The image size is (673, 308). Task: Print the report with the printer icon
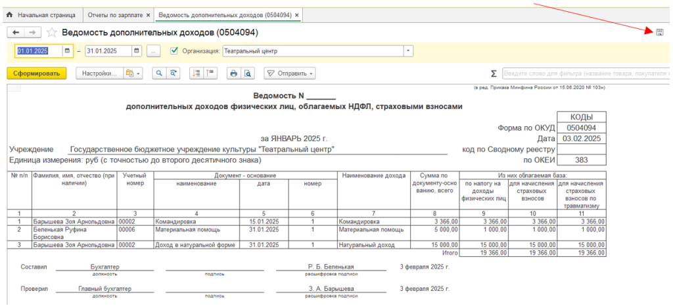click(x=233, y=74)
